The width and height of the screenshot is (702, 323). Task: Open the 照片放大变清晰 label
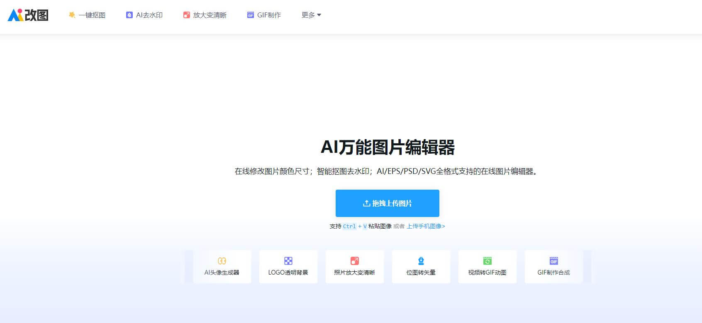(355, 272)
